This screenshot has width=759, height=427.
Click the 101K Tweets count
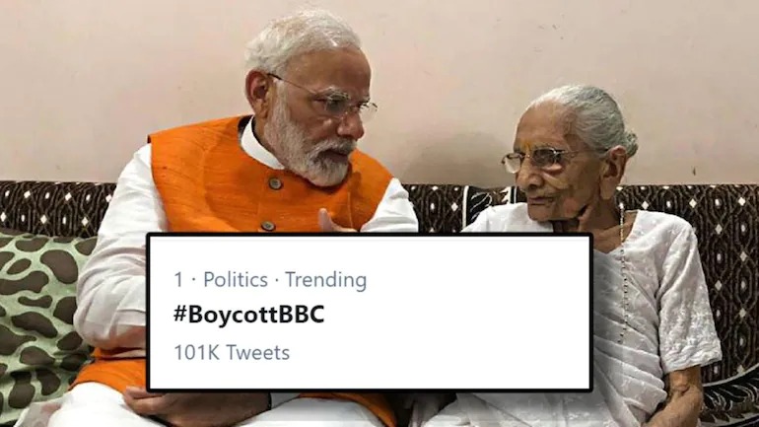click(x=232, y=352)
